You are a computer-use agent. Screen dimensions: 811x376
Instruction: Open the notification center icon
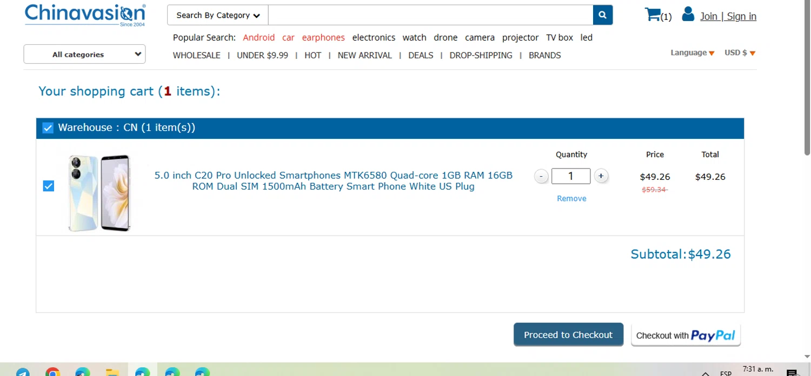click(x=792, y=372)
